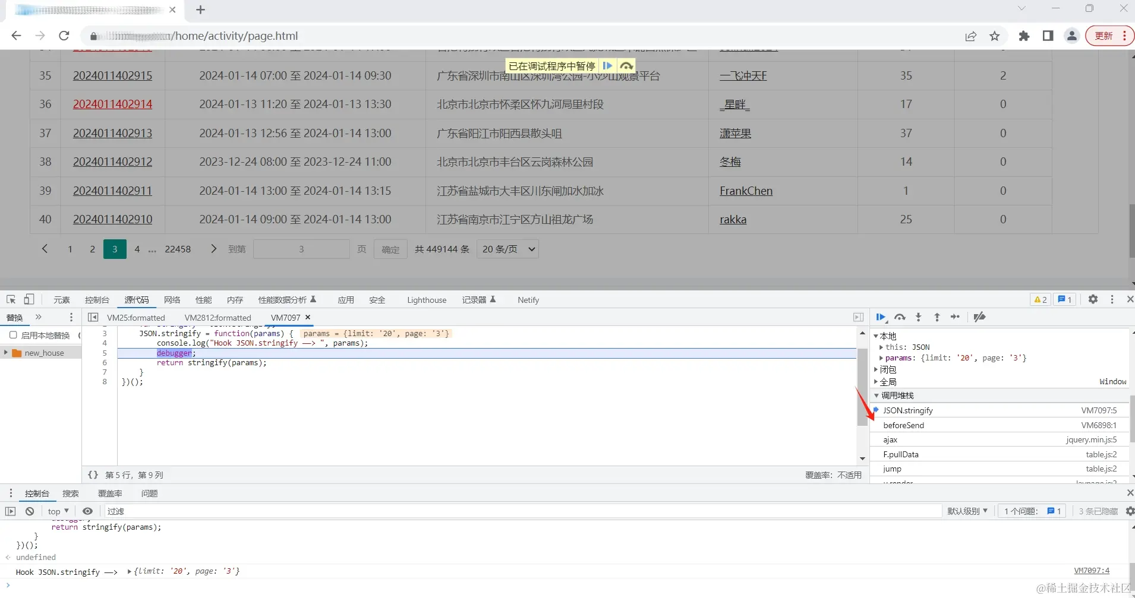Switch to the 网络 Network tab
The height and width of the screenshot is (598, 1135).
(172, 300)
